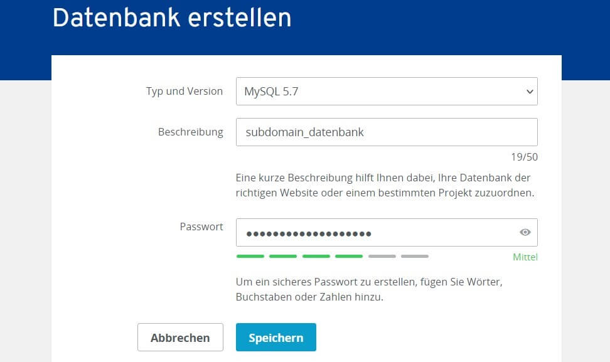Click the 'Typ und Version' label
This screenshot has width=610, height=362.
pos(185,92)
